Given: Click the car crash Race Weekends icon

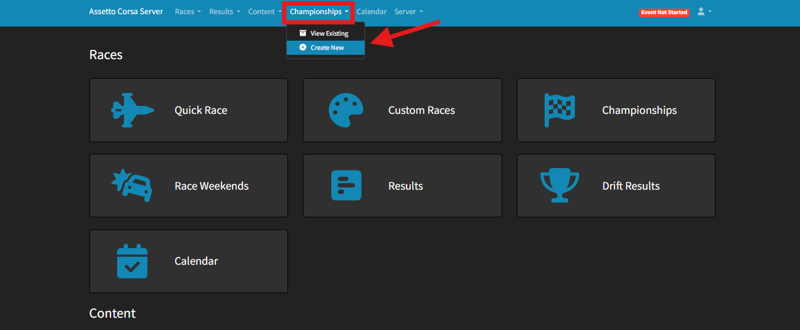Looking at the screenshot, I should click(x=132, y=185).
